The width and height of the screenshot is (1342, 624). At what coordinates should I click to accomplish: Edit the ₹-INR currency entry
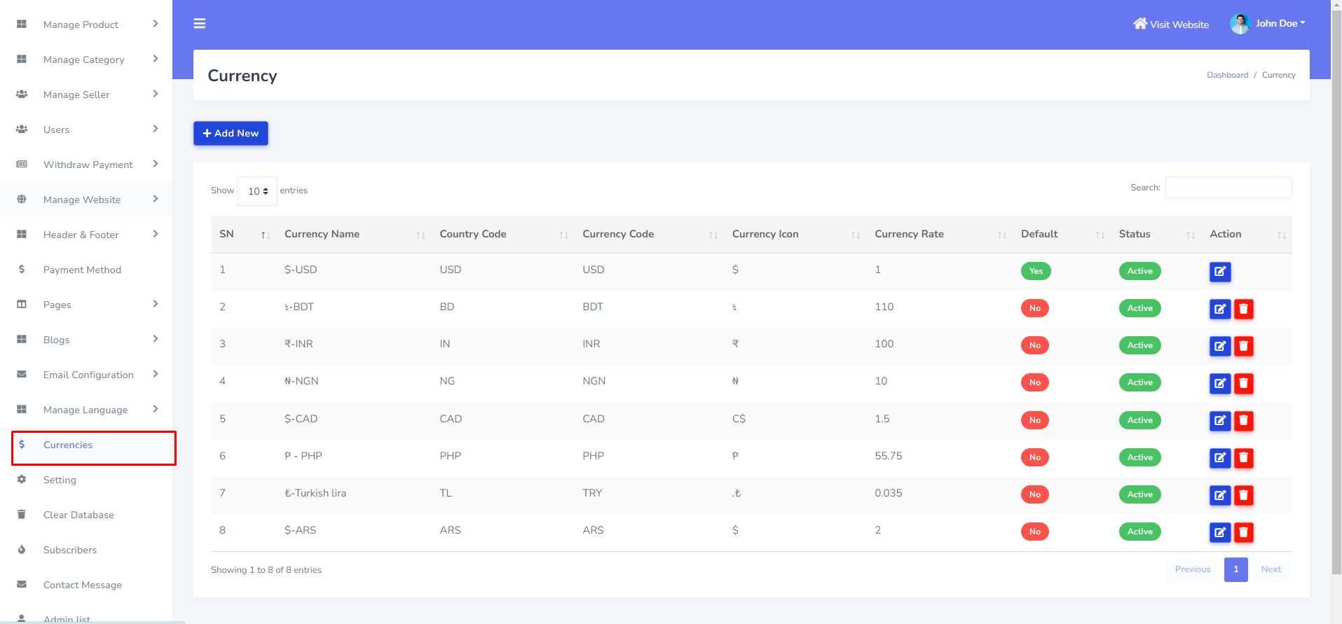1219,346
